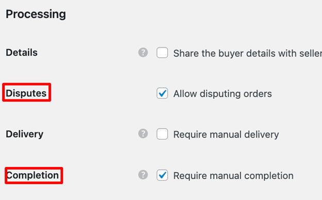This screenshot has width=322, height=200.
Task: Uncheck the Allow disputing orders checkbox
Action: pyautogui.click(x=162, y=93)
